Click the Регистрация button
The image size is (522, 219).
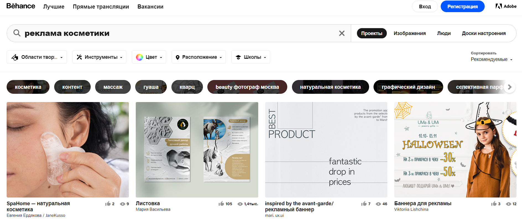[x=462, y=6]
